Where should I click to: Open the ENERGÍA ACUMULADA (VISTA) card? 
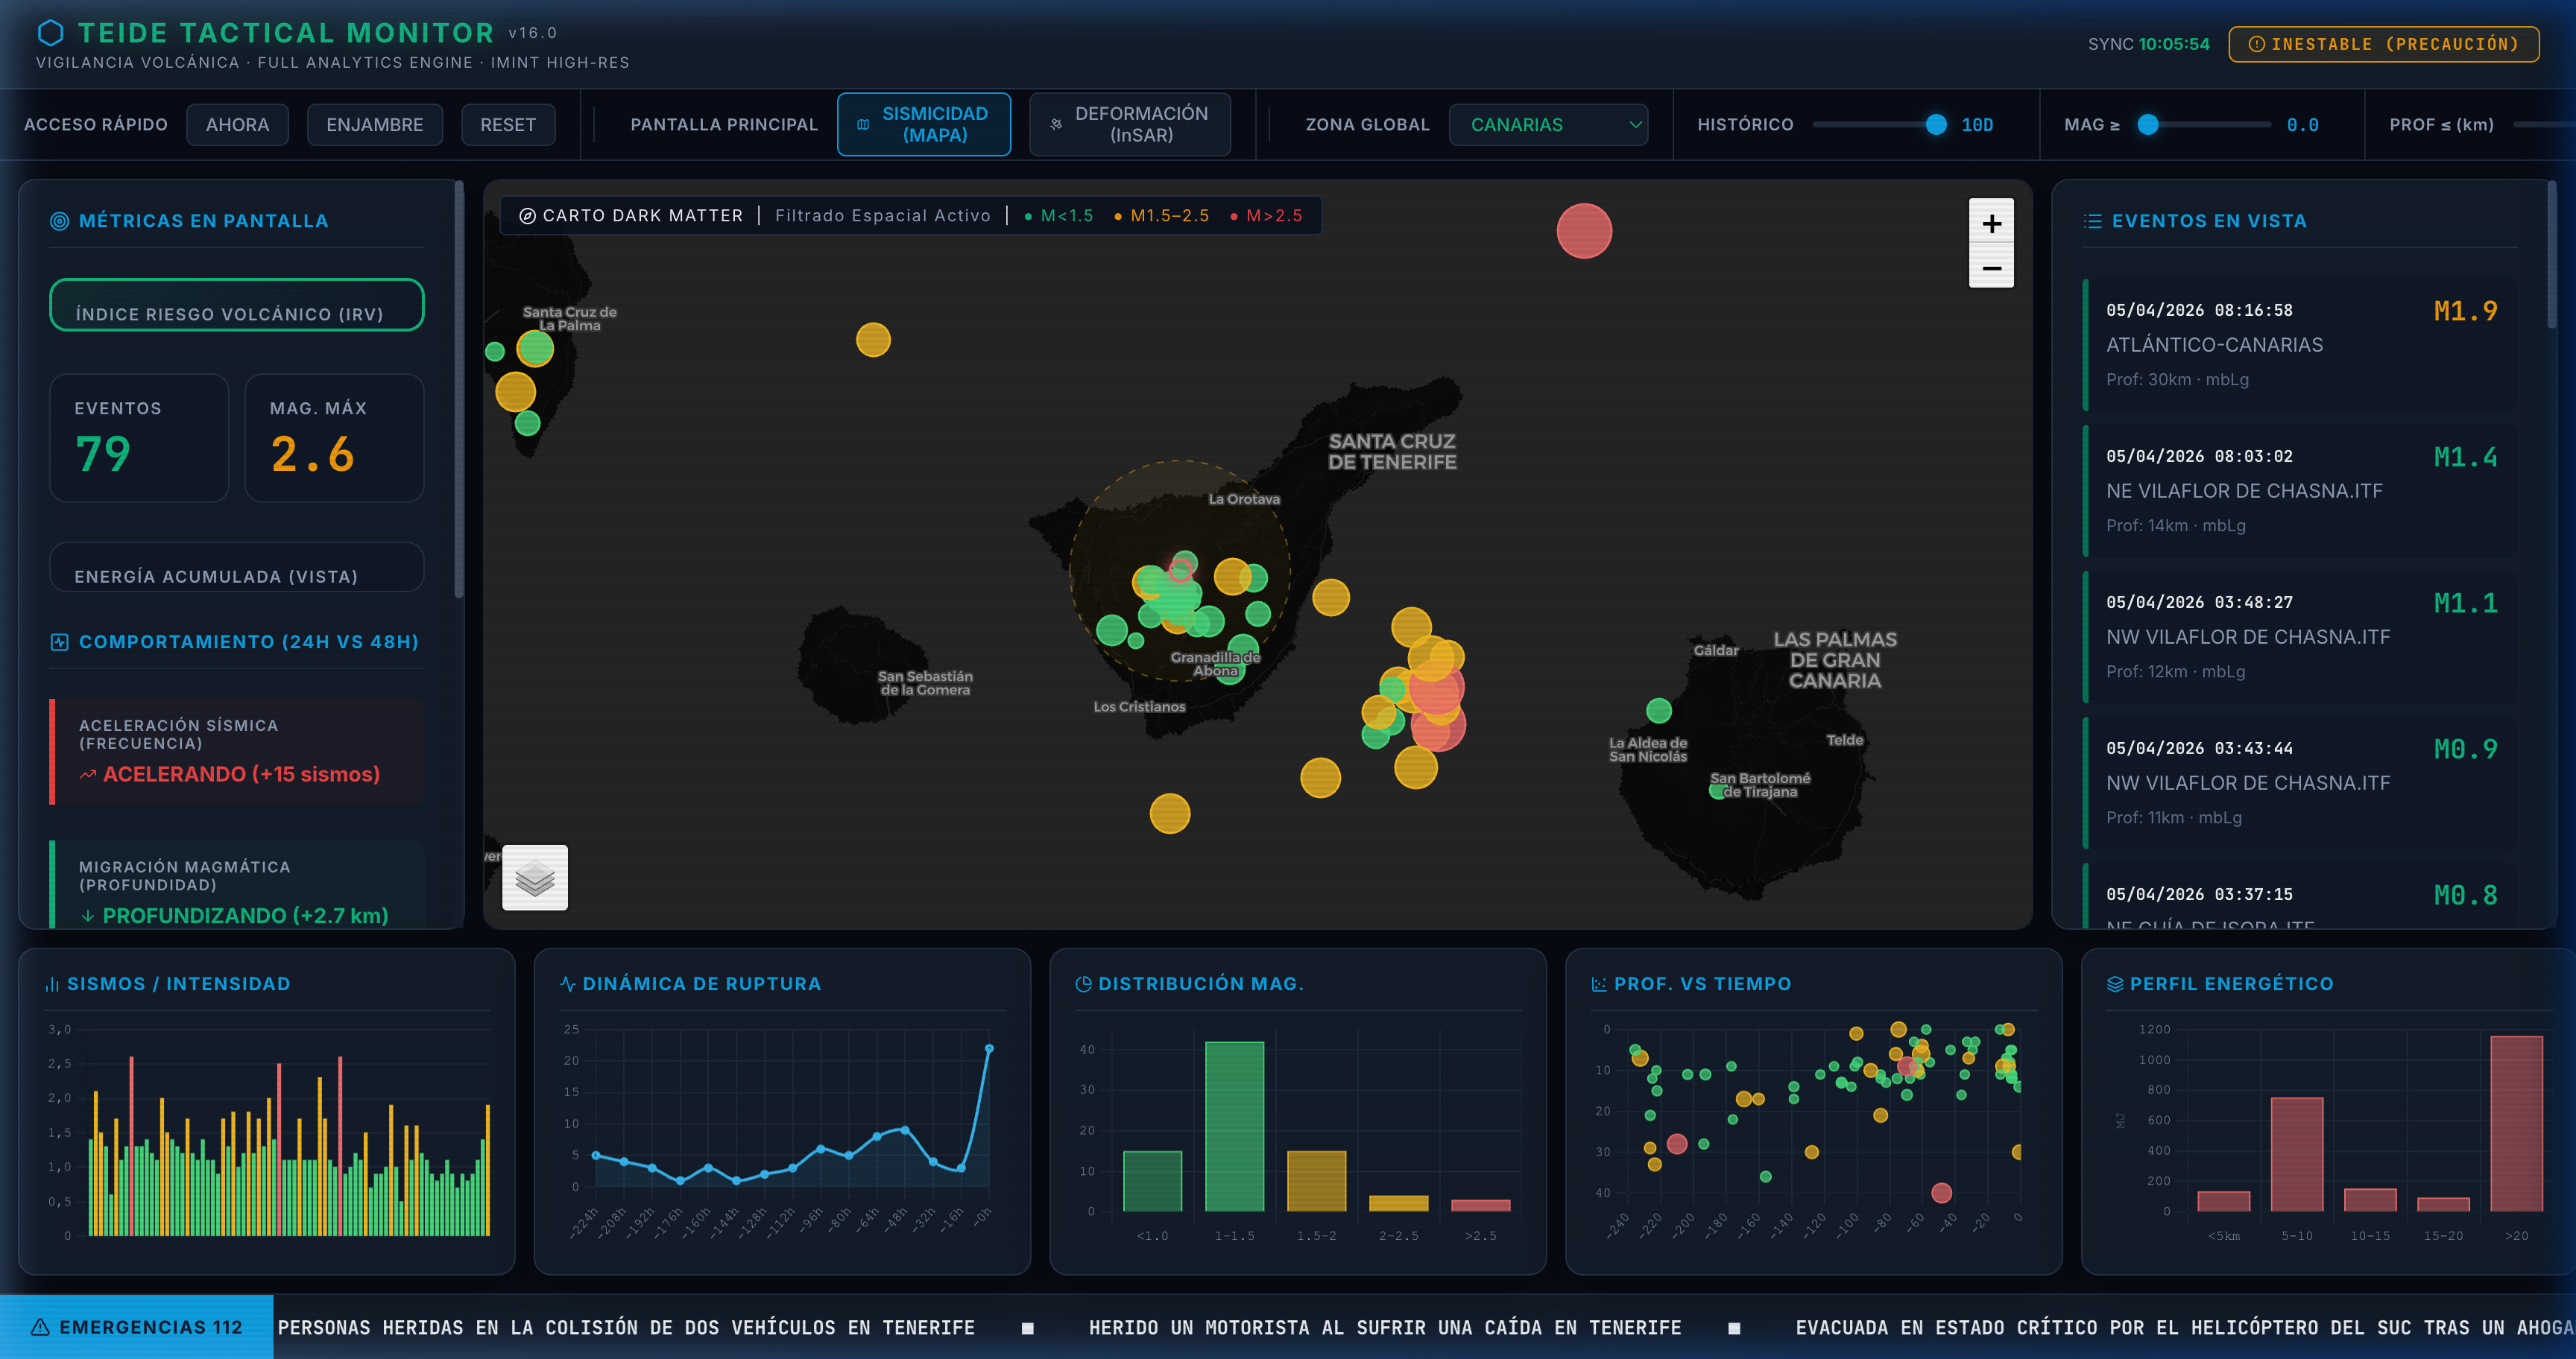[237, 566]
